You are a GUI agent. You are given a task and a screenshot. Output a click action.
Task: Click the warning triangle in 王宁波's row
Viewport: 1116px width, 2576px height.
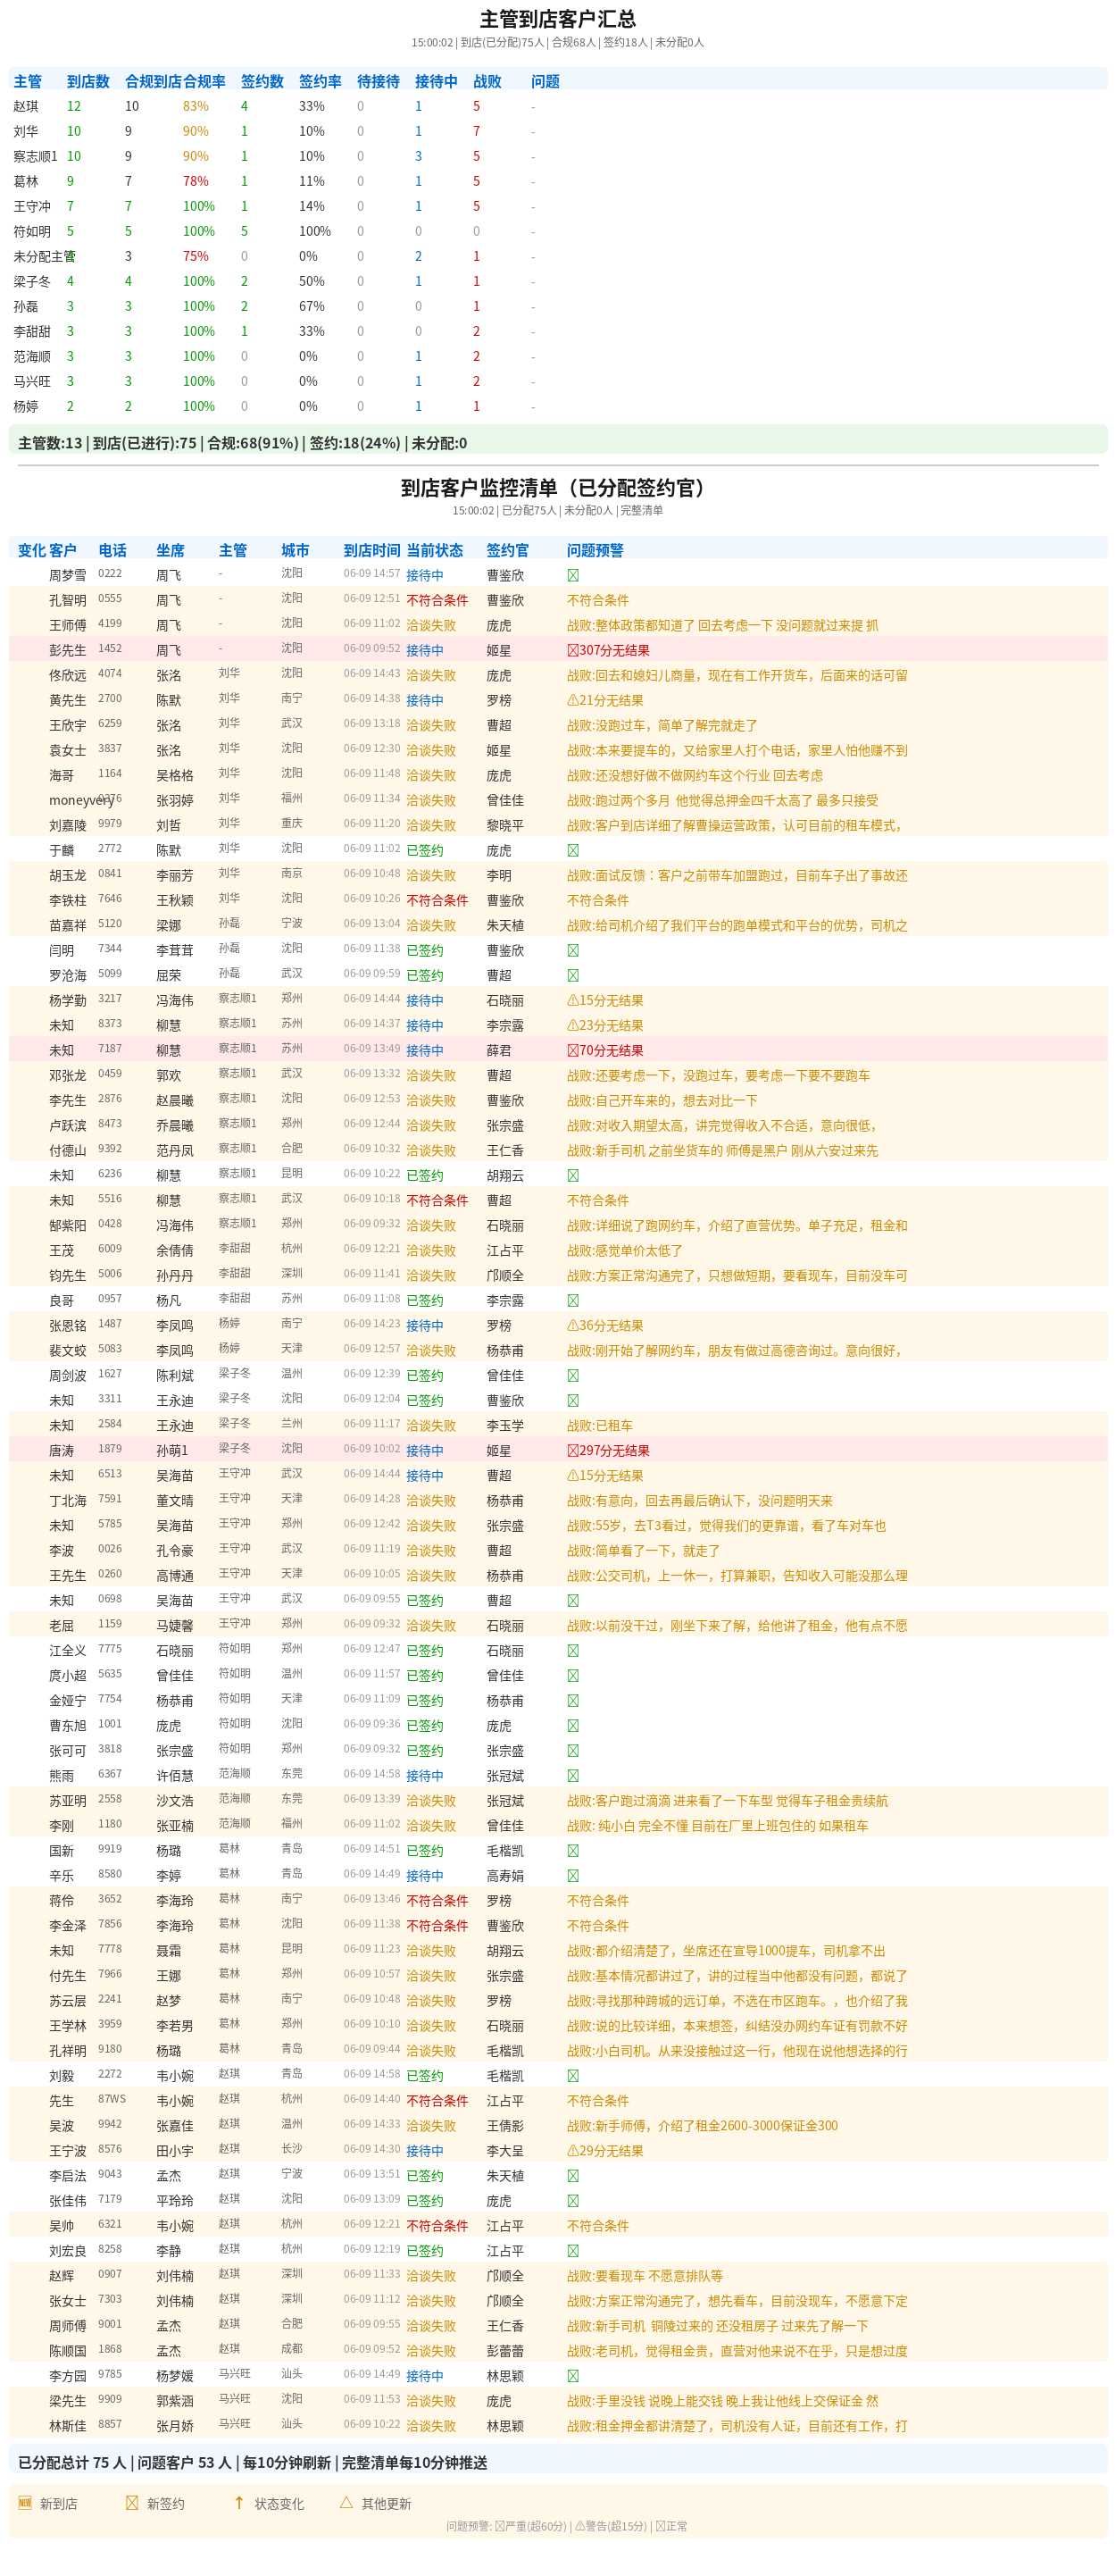(572, 2150)
